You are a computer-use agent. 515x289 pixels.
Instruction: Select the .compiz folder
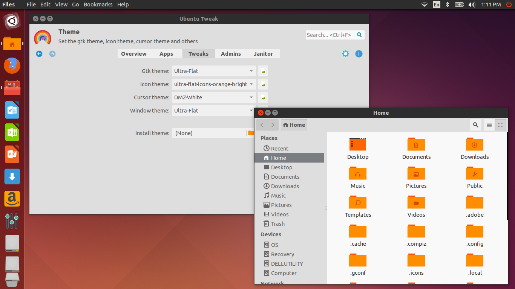pyautogui.click(x=416, y=231)
